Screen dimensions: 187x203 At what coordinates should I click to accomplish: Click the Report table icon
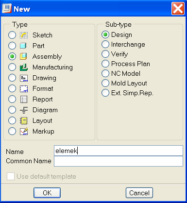tap(24, 100)
